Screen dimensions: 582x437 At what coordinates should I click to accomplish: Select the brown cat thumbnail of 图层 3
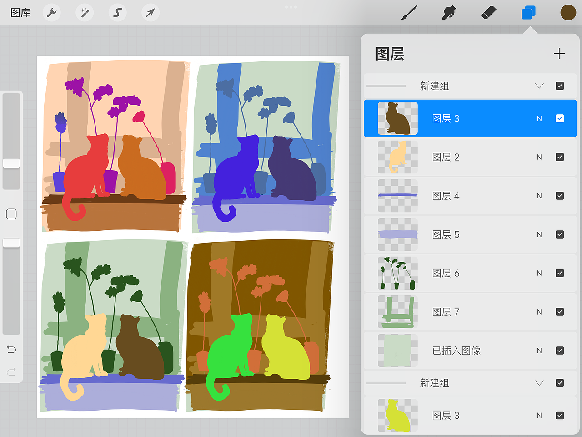(x=398, y=118)
